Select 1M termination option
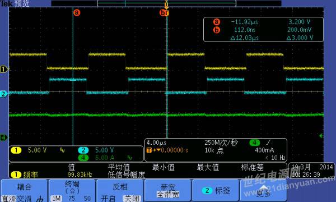 56,199
